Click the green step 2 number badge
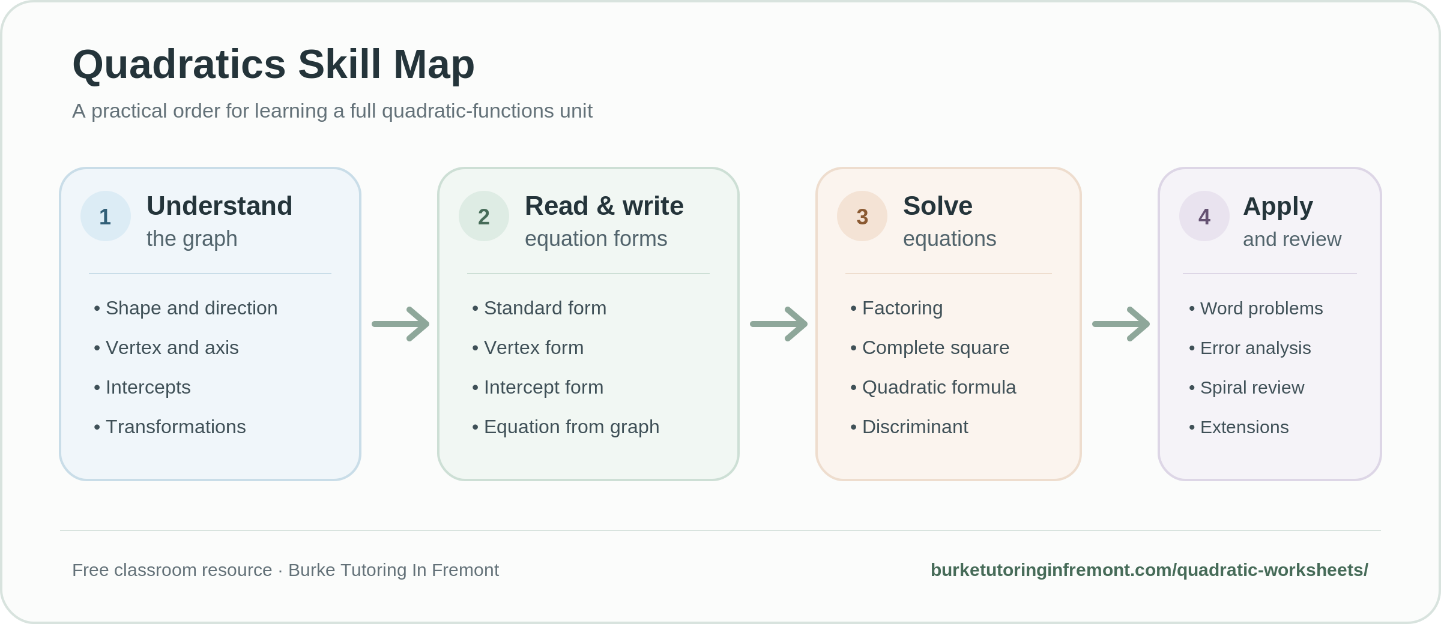 (484, 216)
